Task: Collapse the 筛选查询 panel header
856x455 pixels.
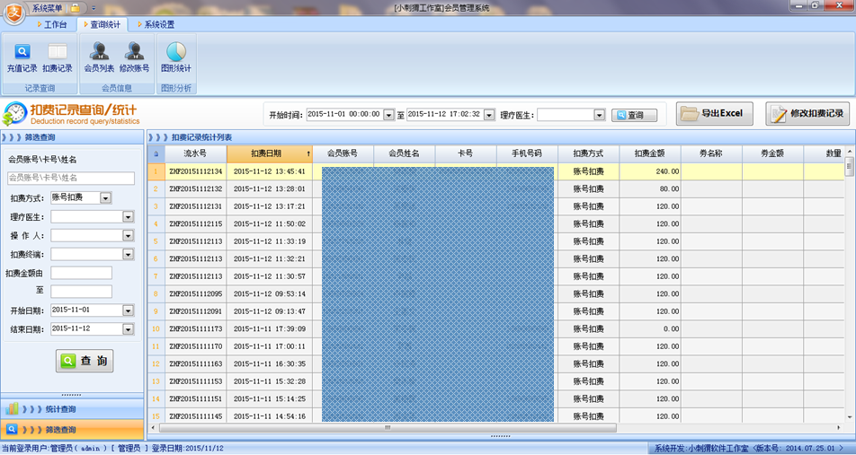Action: tap(72, 137)
